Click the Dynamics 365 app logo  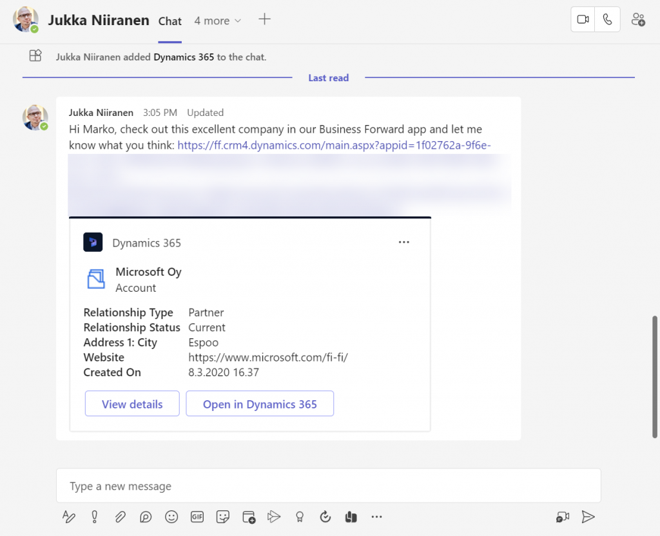click(93, 242)
